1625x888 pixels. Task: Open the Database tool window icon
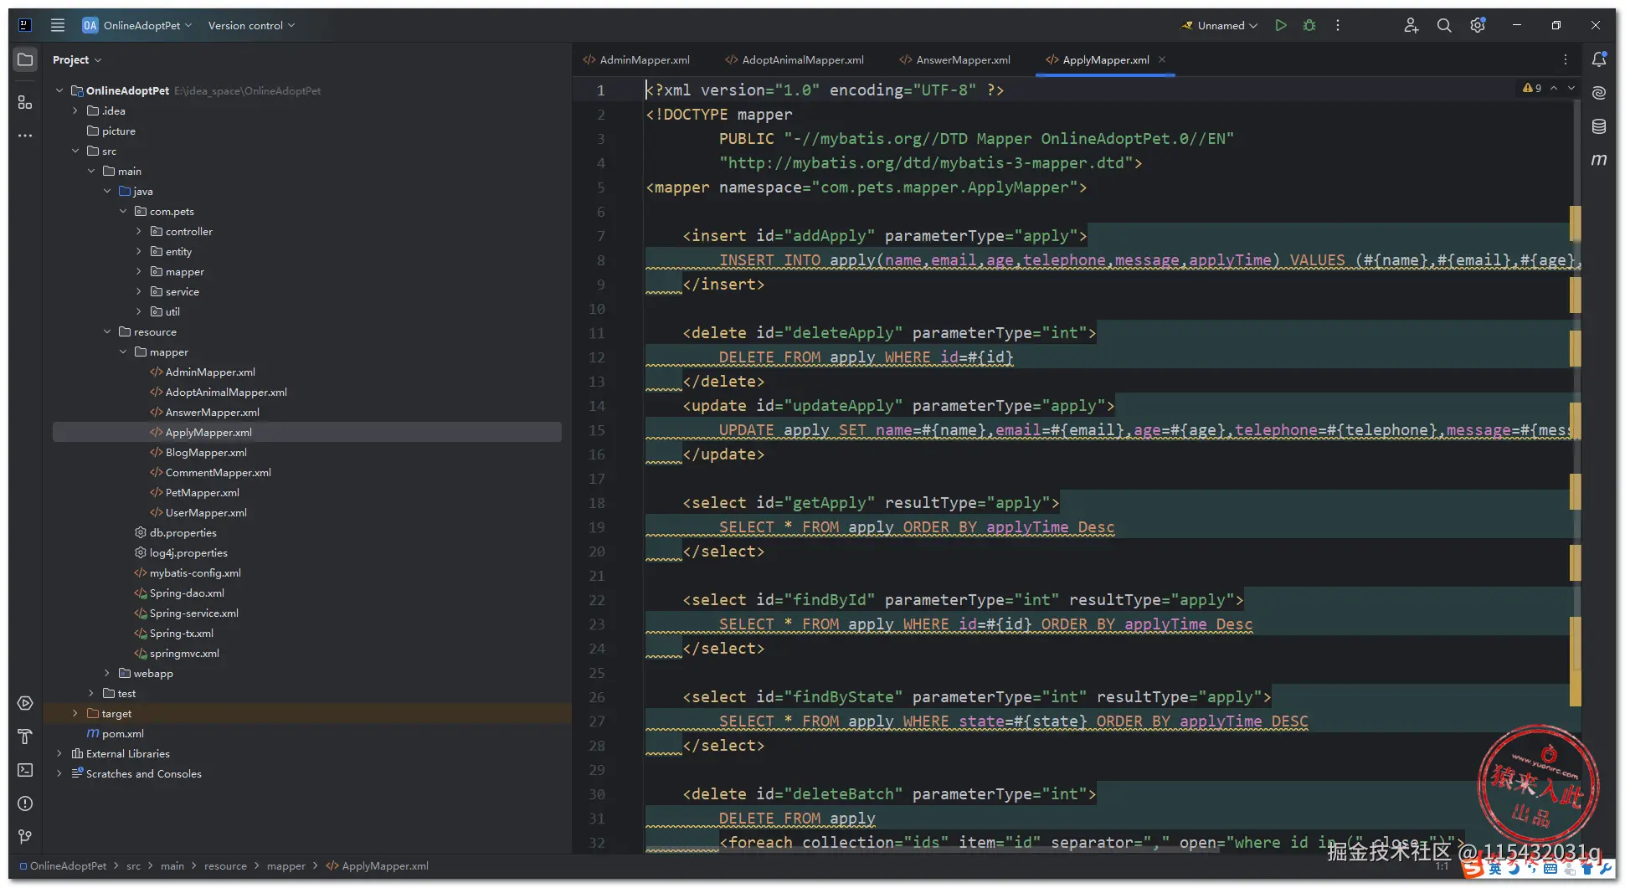1599,126
